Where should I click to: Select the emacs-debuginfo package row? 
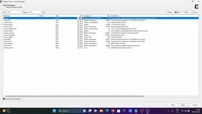tap(101, 35)
